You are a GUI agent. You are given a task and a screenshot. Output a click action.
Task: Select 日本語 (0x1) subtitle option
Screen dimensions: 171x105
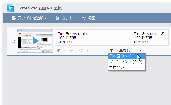click(x=127, y=56)
